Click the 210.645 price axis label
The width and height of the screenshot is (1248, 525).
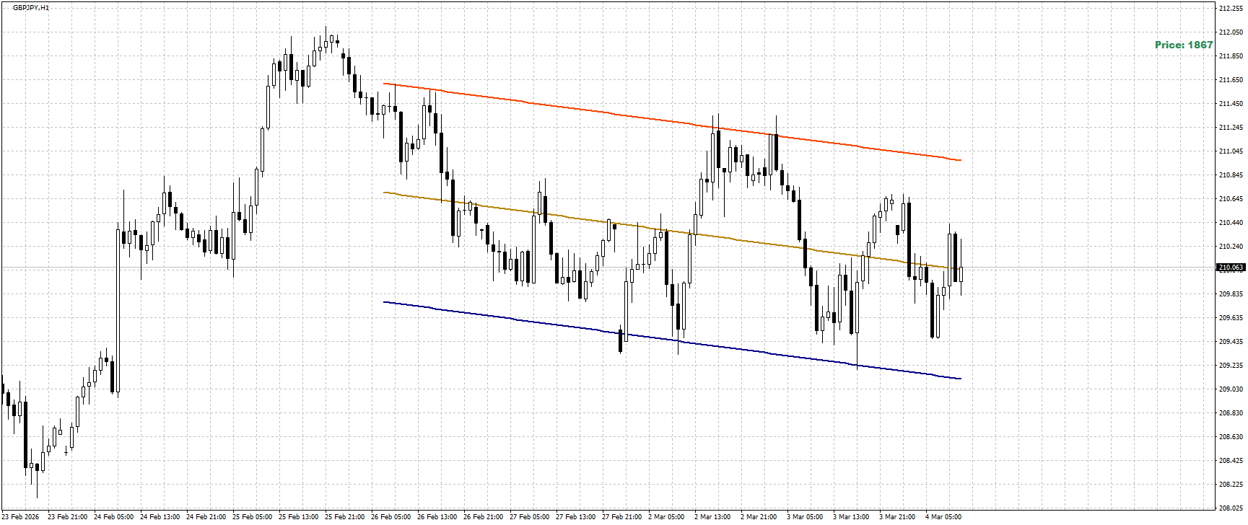(1230, 199)
